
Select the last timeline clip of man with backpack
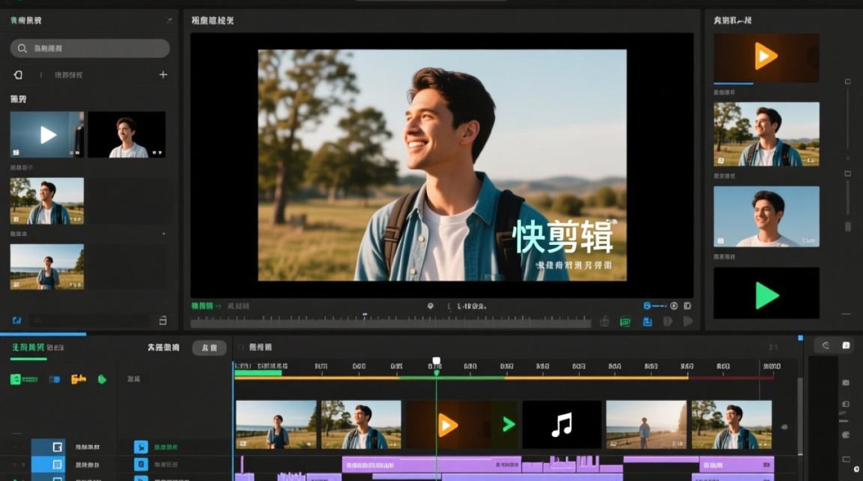click(732, 425)
